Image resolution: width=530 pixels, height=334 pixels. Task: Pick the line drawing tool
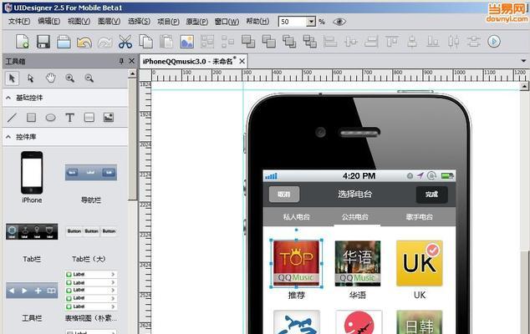(12, 118)
